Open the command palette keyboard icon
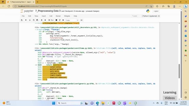This screenshot has width=189, height=106. pyautogui.click(x=82, y=20)
